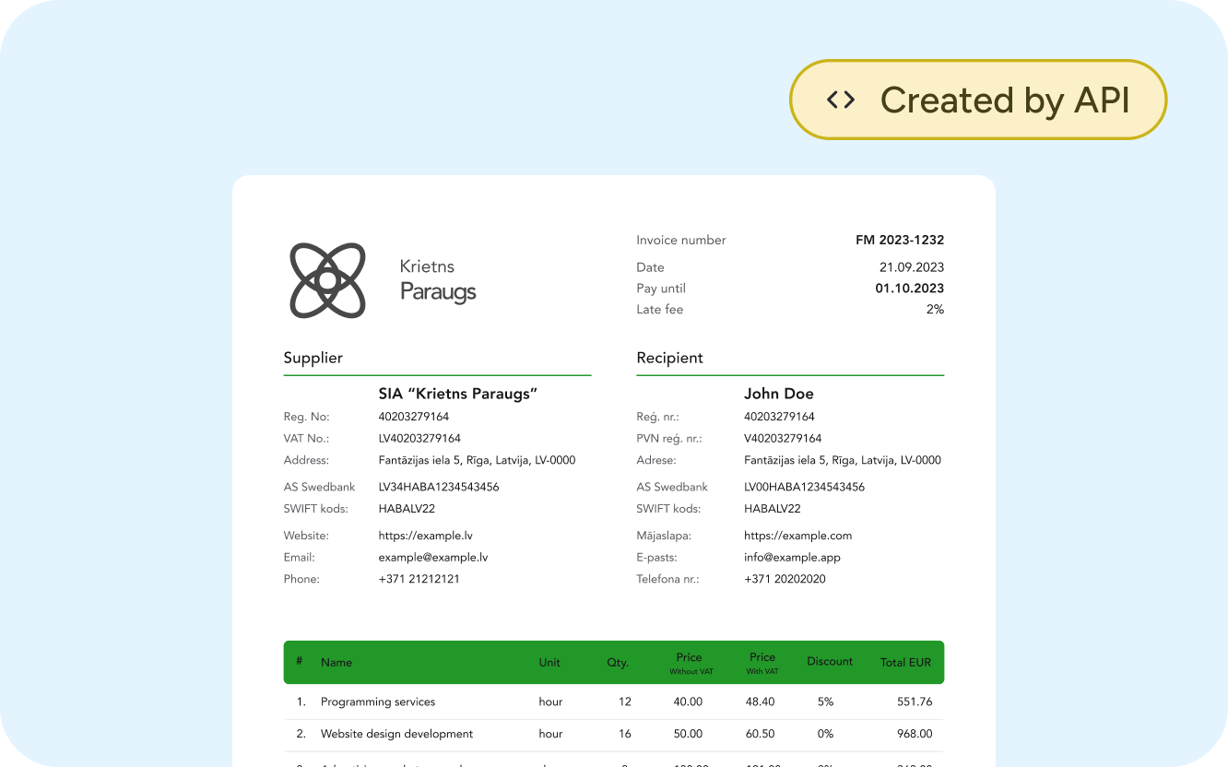This screenshot has height=767, width=1228.
Task: Click recipient name John Doe
Action: tap(779, 394)
